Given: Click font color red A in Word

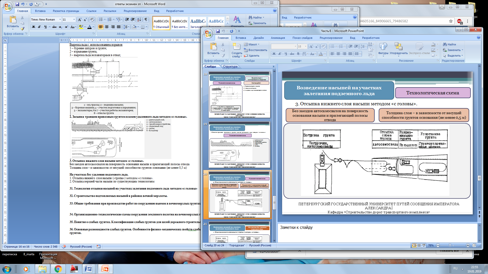Looking at the screenshot, I should 89,27.
